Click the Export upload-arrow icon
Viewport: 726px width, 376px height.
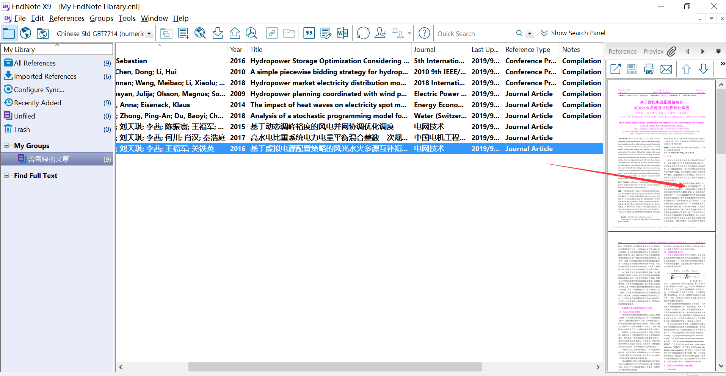(235, 33)
